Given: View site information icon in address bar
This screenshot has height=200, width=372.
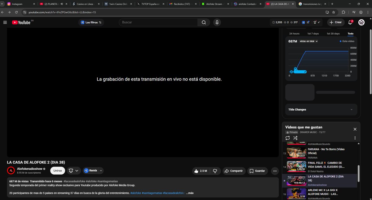Looking at the screenshot, I should [x=25, y=12].
